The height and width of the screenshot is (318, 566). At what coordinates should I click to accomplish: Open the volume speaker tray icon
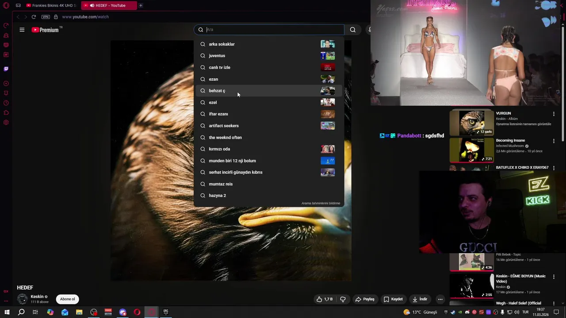coord(516,312)
